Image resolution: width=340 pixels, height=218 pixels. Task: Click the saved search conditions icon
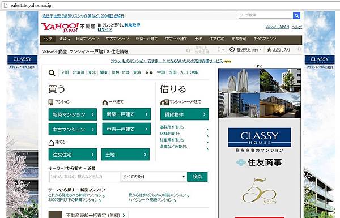[x=189, y=50]
